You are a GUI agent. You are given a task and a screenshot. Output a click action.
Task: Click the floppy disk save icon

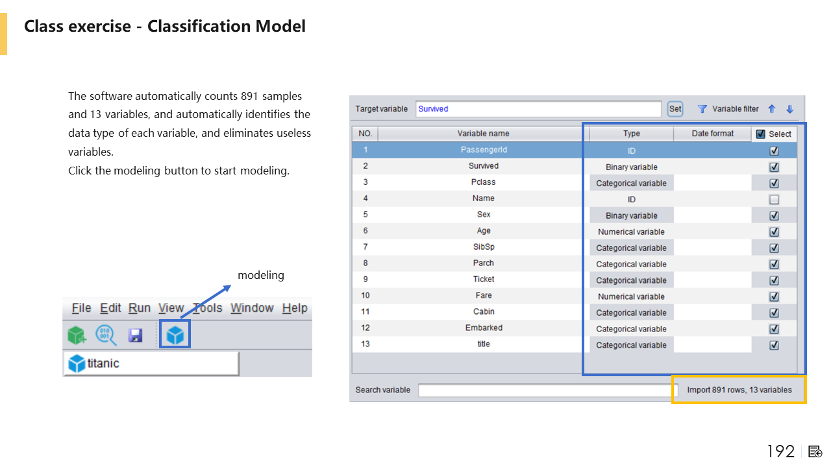tap(135, 335)
